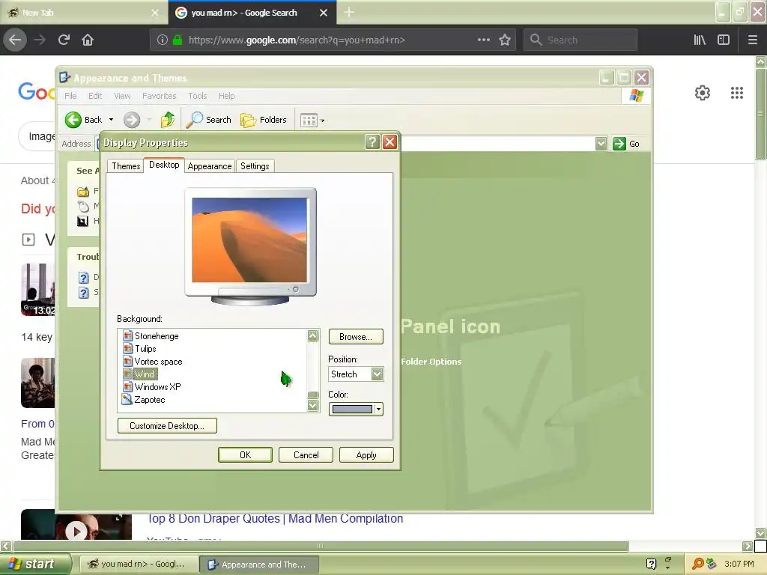Select Appearance and Themes taskbar item
Image resolution: width=767 pixels, height=575 pixels.
point(259,565)
